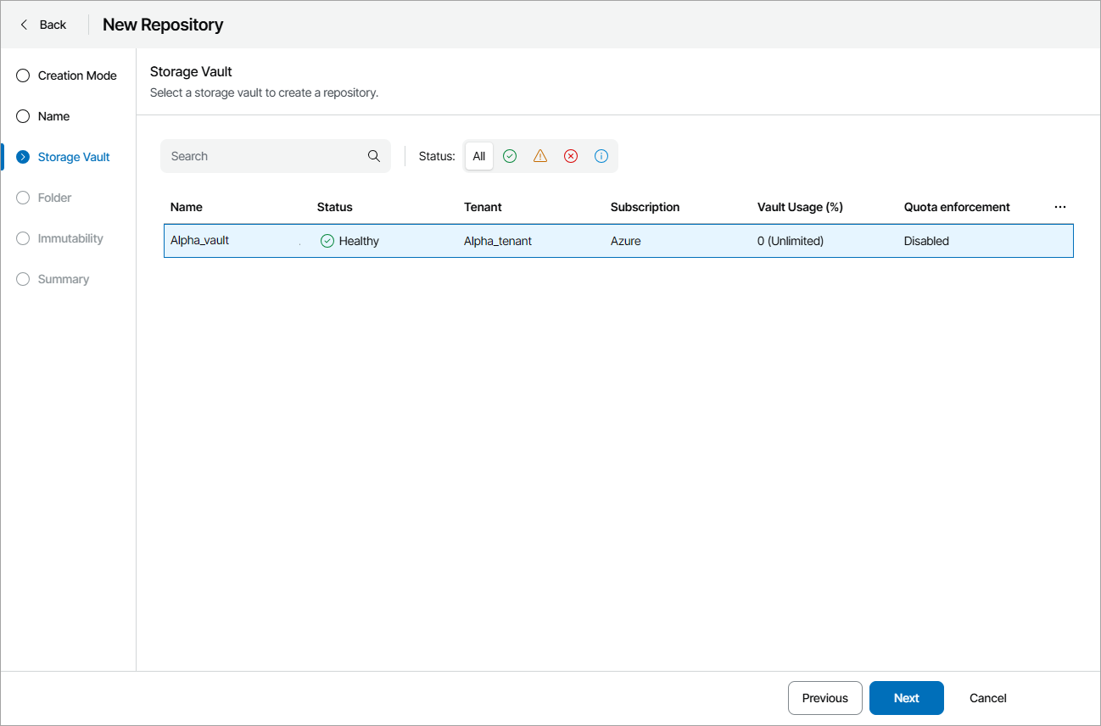Go to the Summary step
The height and width of the screenshot is (726, 1101).
click(22, 279)
